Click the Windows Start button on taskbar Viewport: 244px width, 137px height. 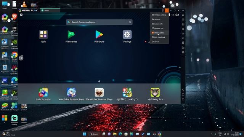click(85, 134)
